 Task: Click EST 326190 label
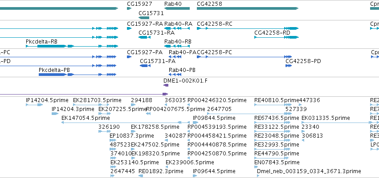click(x=109, y=127)
